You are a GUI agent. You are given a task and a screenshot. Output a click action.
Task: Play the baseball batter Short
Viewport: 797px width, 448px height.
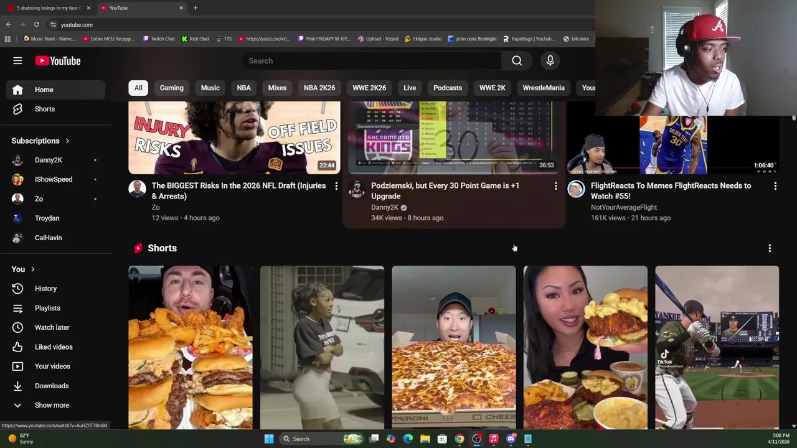pyautogui.click(x=717, y=347)
